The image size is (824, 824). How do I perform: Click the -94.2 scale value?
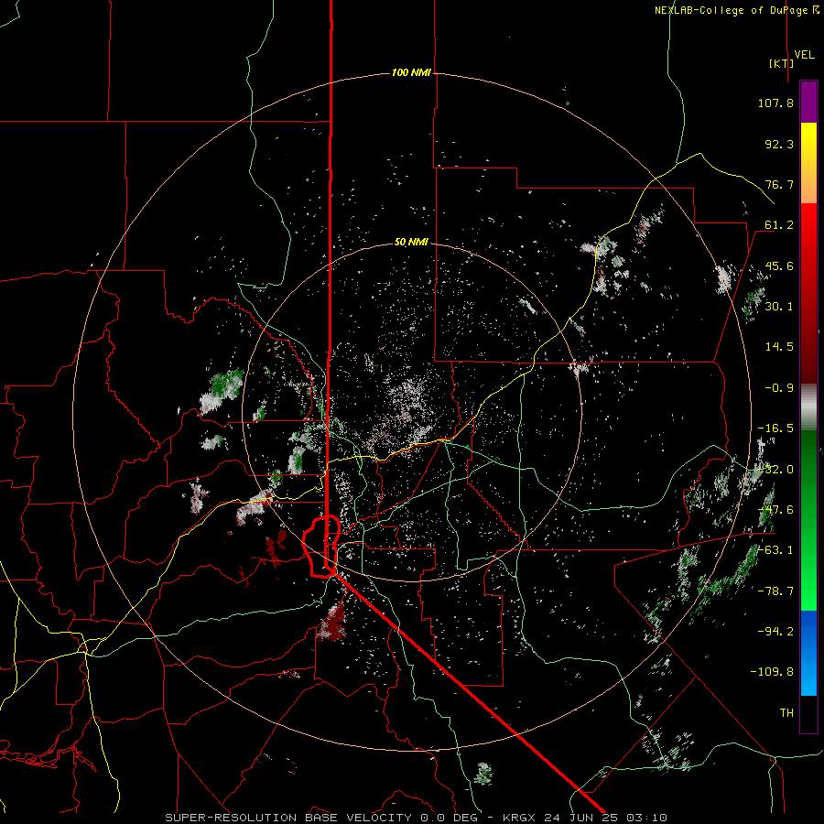775,632
